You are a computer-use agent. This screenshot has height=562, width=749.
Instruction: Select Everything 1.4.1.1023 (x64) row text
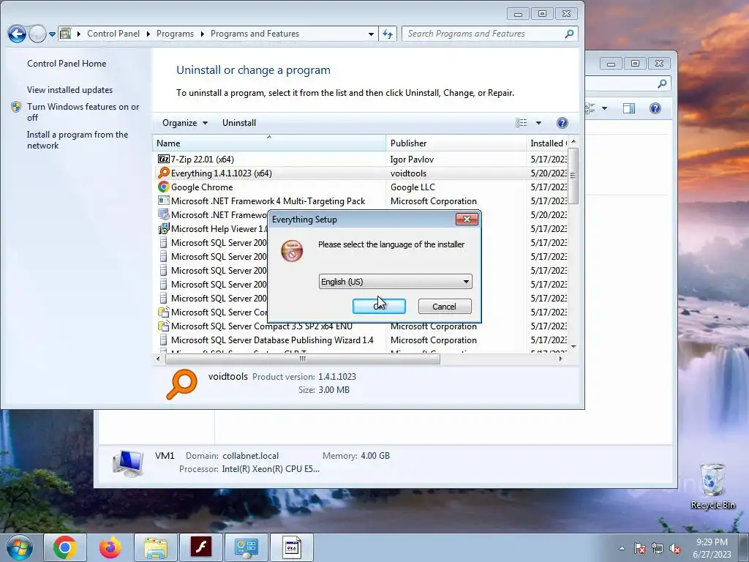(221, 173)
